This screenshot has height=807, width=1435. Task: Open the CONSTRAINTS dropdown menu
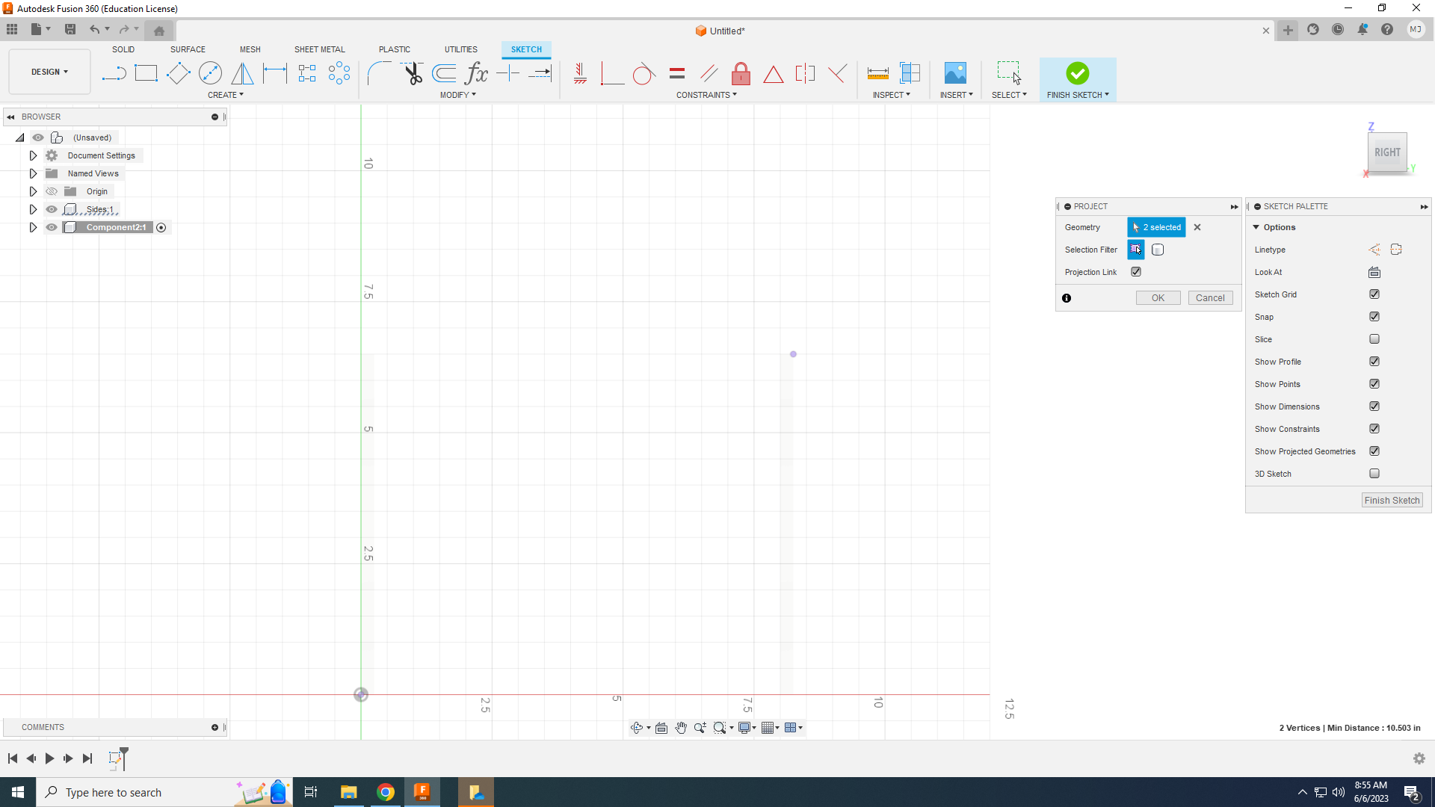coord(706,95)
